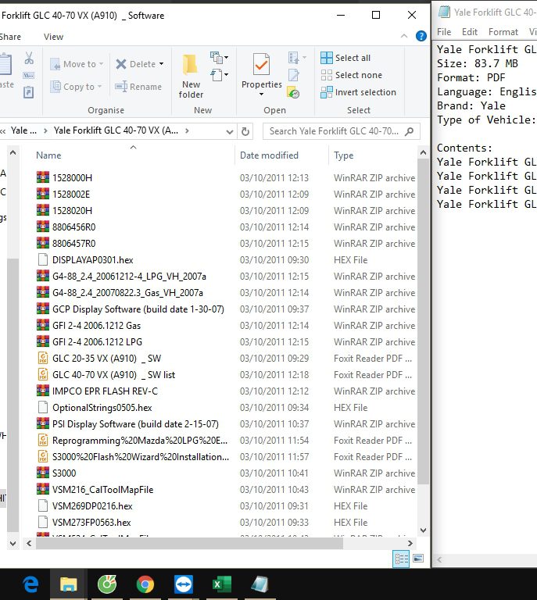Open File Explorer from the taskbar
Image resolution: width=537 pixels, height=600 pixels.
coord(69,584)
